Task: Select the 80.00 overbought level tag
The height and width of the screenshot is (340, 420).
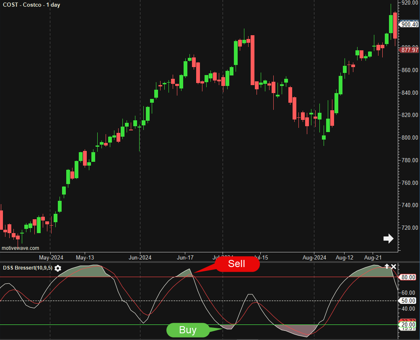Action: [x=408, y=277]
